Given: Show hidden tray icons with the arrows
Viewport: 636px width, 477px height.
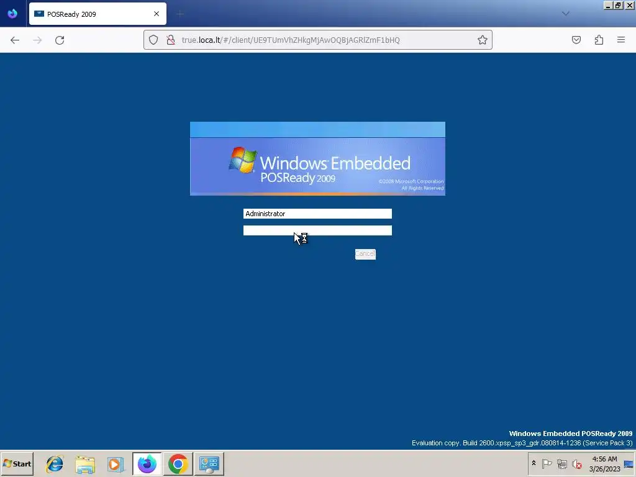Looking at the screenshot, I should (534, 463).
